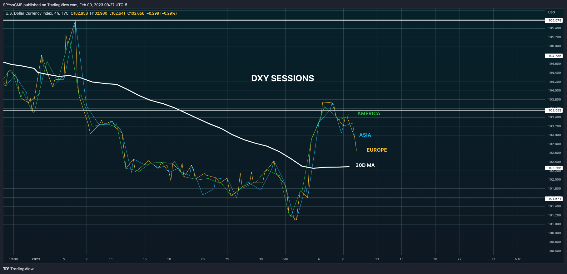Click the AMERICA session label
This screenshot has height=274, width=567.
point(369,114)
